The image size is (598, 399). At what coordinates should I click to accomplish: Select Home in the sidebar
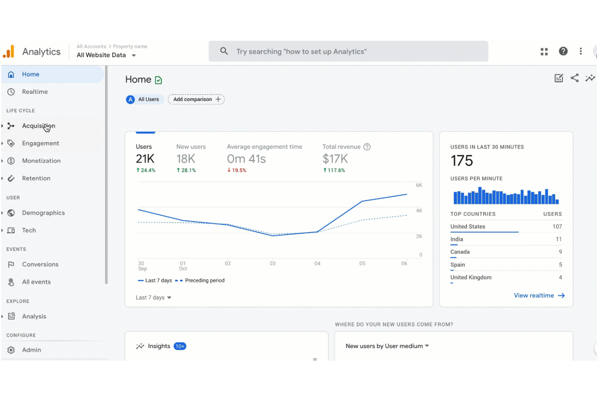click(53, 74)
